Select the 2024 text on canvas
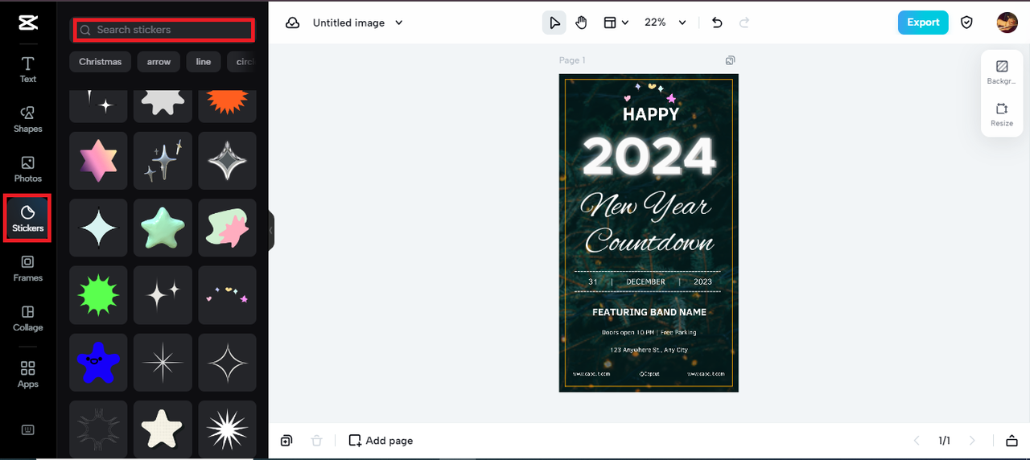Image resolution: width=1030 pixels, height=460 pixels. pos(649,156)
